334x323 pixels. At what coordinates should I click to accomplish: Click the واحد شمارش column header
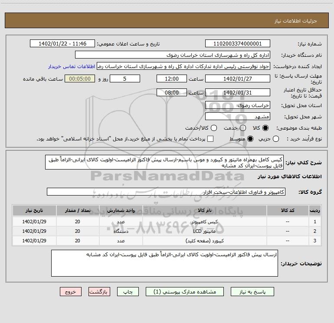point(121,210)
